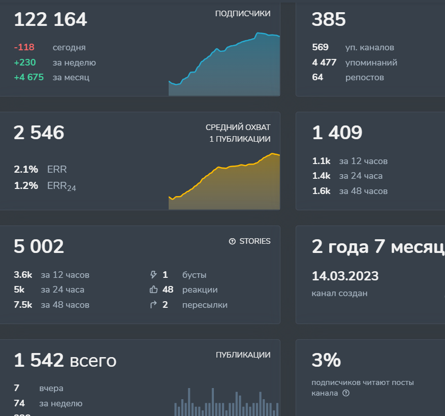Click the yellow average reach chart
The height and width of the screenshot is (416, 445).
224,181
